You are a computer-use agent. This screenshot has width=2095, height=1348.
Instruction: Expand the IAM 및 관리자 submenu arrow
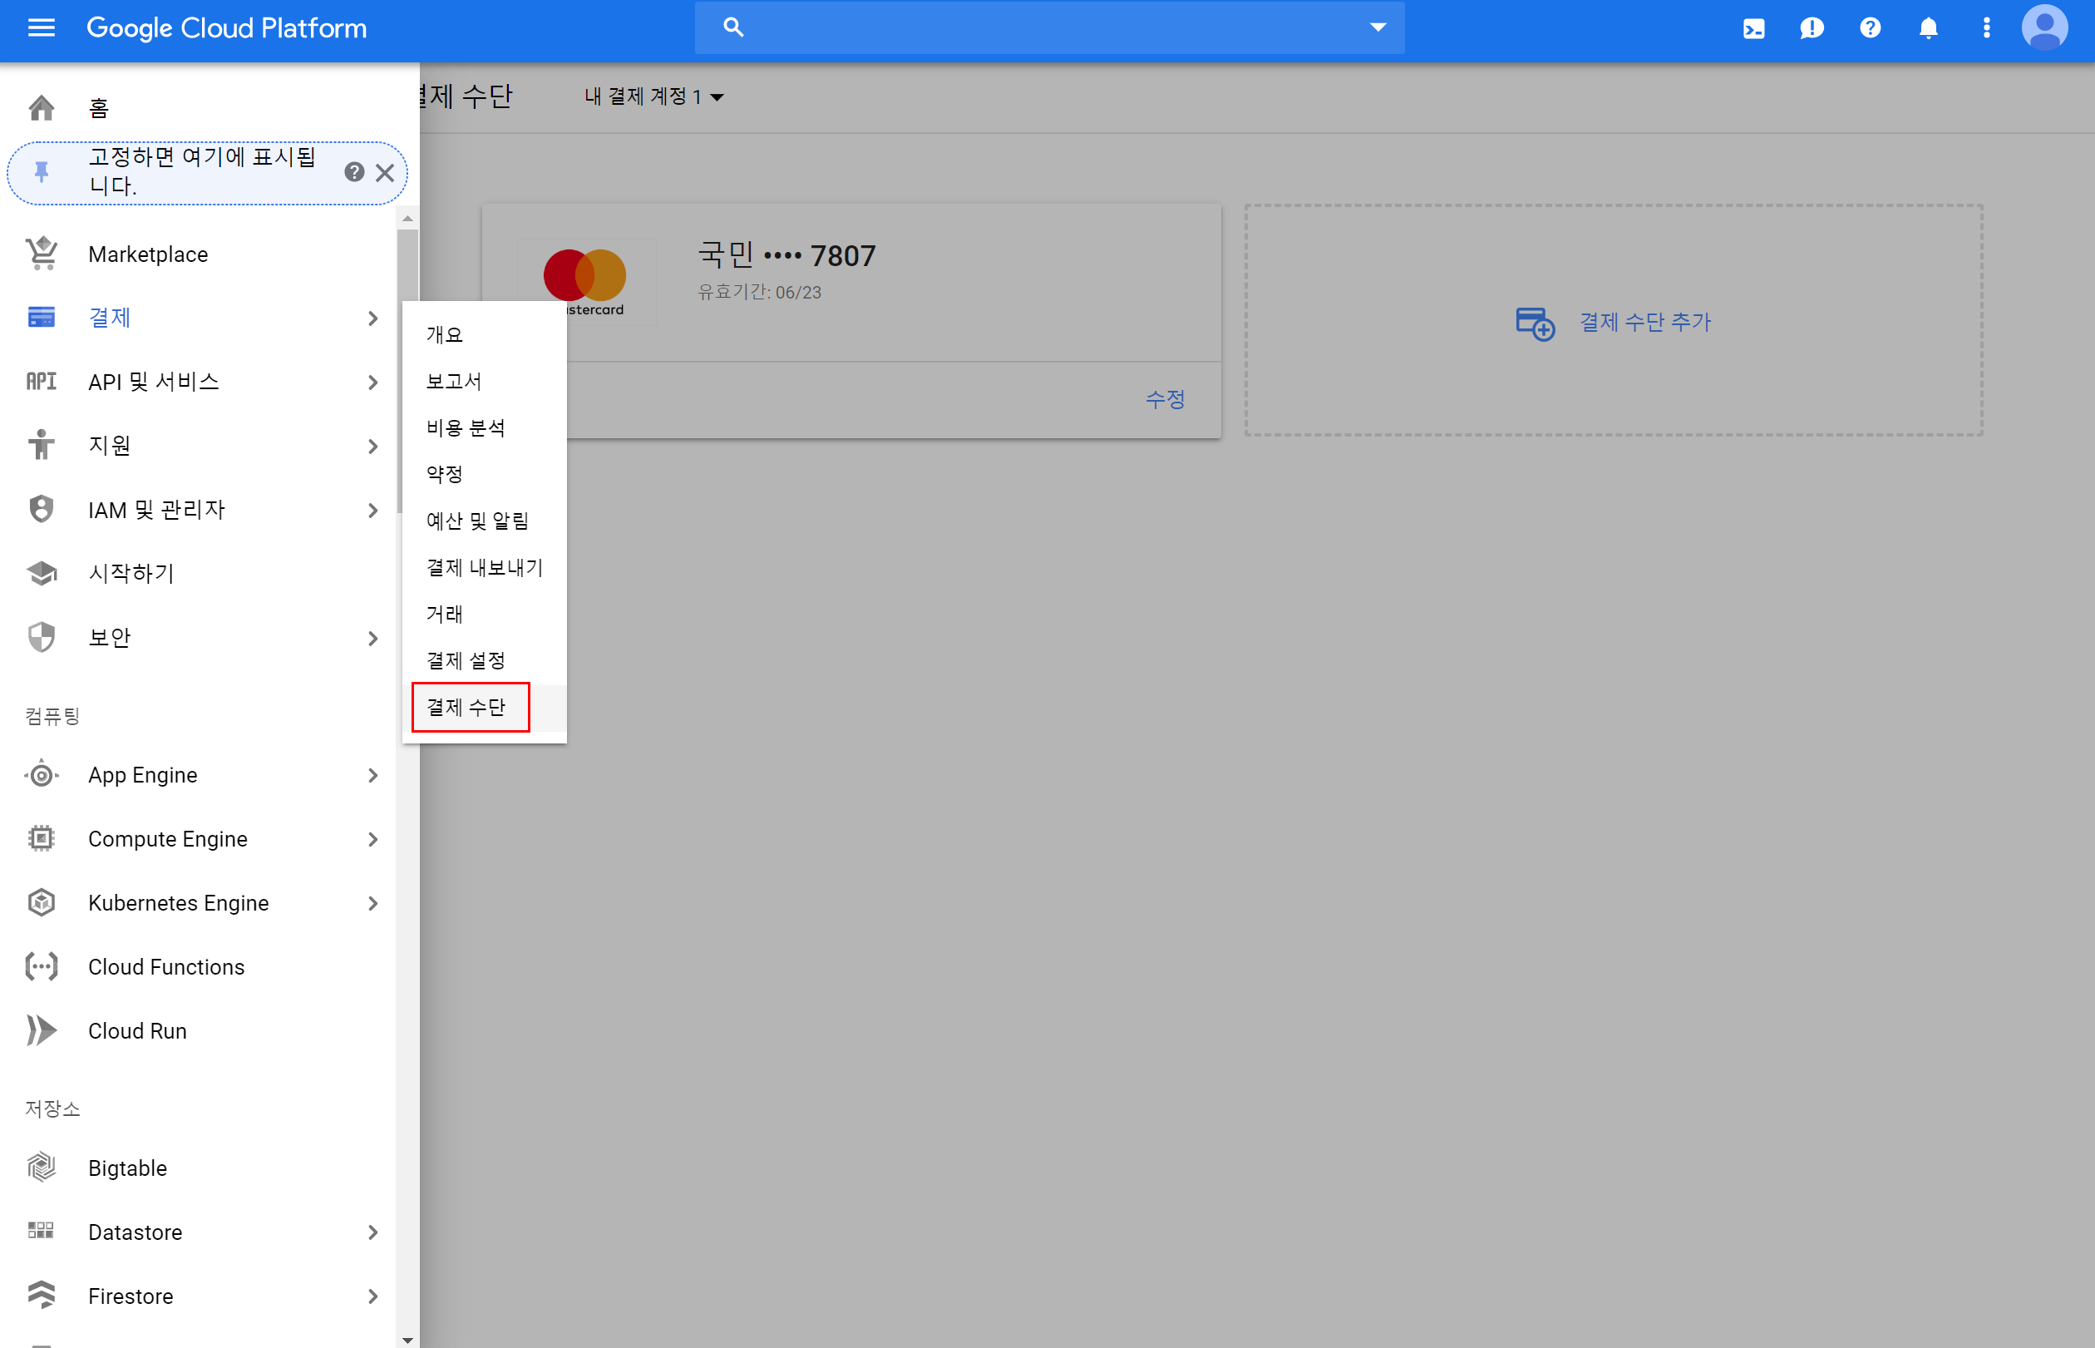click(x=372, y=510)
